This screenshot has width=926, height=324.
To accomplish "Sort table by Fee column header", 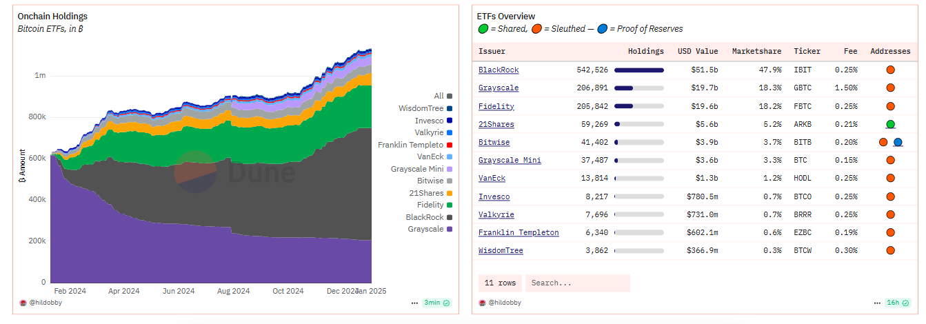I will pos(851,51).
